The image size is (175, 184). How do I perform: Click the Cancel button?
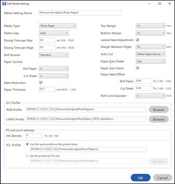[x=162, y=178]
